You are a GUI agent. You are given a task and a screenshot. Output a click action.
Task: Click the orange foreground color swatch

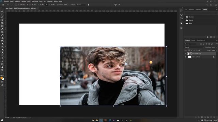1,78
